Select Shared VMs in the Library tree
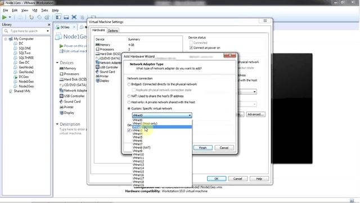 (22, 91)
